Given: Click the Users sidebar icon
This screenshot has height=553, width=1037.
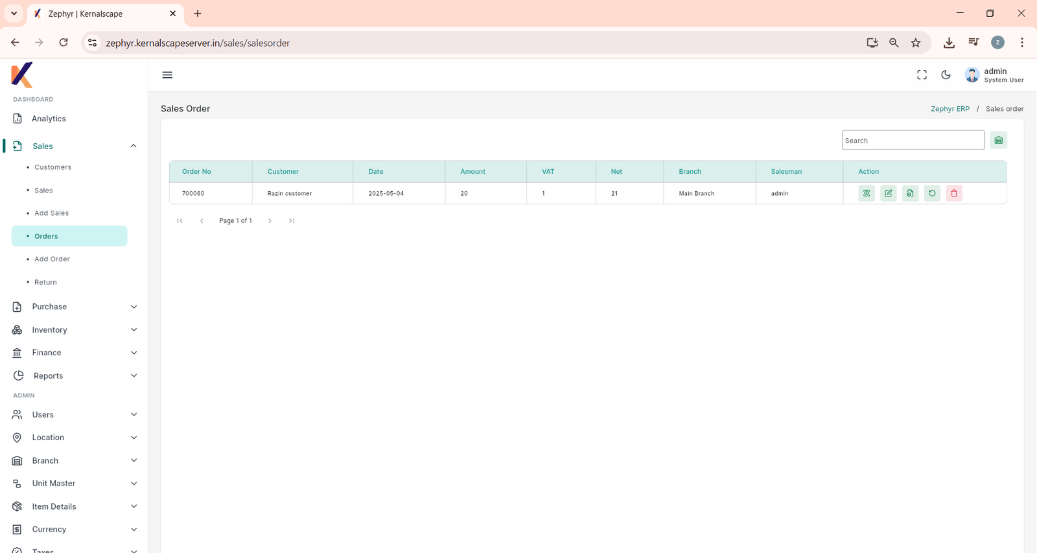Looking at the screenshot, I should point(17,415).
